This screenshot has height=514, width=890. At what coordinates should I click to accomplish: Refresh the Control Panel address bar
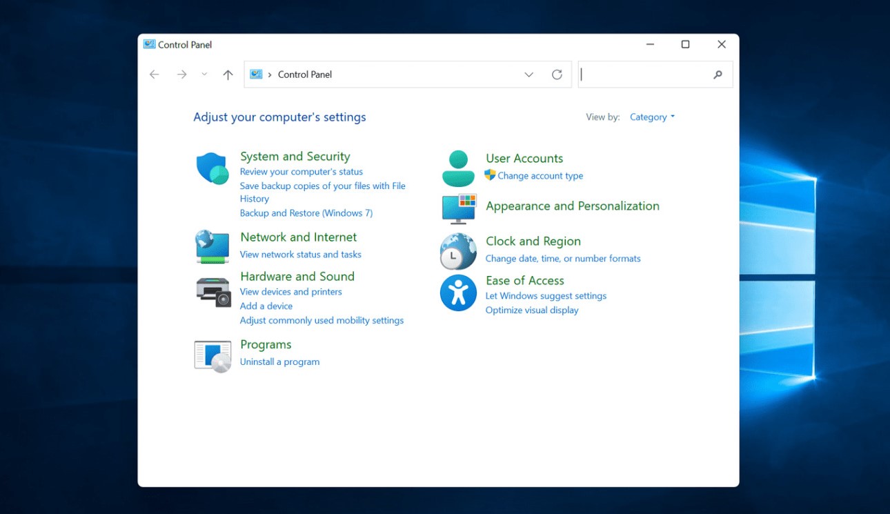click(x=557, y=75)
